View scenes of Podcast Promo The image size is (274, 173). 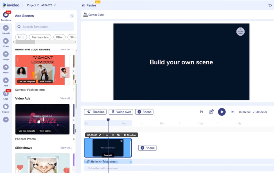(45, 131)
